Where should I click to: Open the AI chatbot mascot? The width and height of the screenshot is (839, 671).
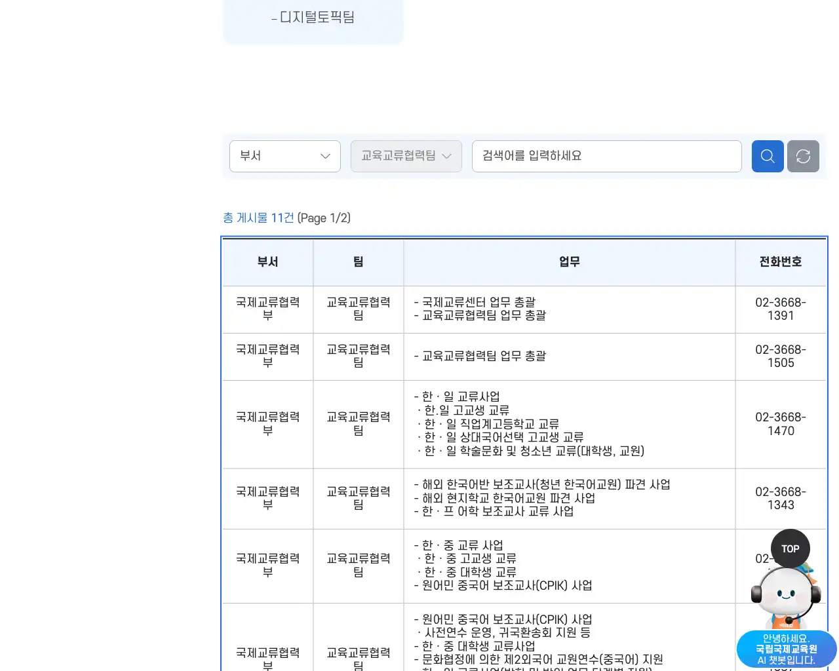pyautogui.click(x=787, y=616)
